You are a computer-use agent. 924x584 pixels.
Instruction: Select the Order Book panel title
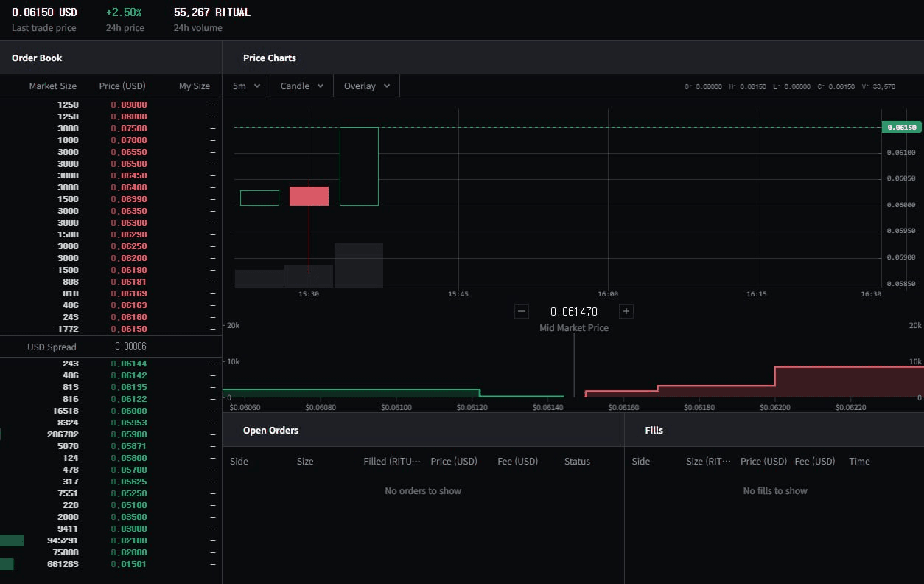[37, 58]
